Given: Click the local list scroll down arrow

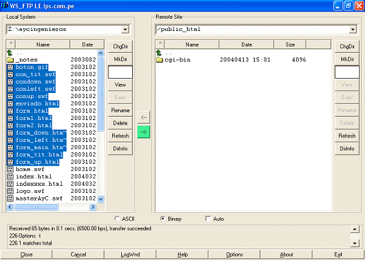Looking at the screenshot, I should tap(101, 199).
